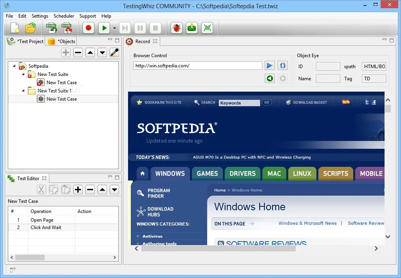Viewport: 401px width, 278px height.
Task: Move item up in Test Project panel
Action: (x=90, y=52)
